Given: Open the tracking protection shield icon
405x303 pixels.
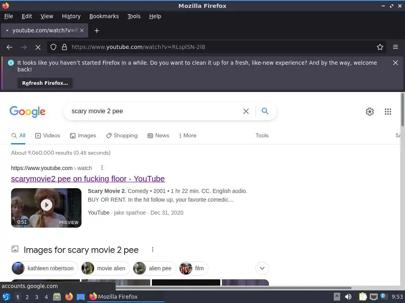Looking at the screenshot, I should tap(53, 47).
